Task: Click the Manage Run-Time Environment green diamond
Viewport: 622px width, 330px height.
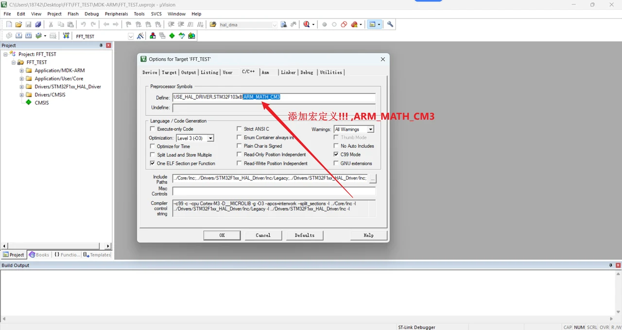Action: click(x=172, y=36)
